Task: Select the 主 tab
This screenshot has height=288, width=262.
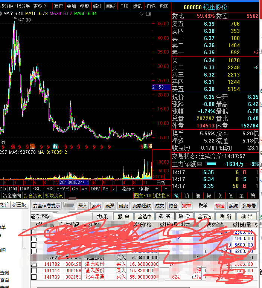Action: (241, 196)
